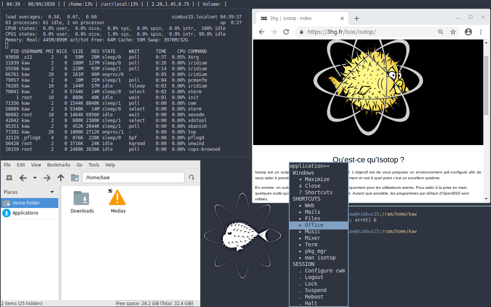Open the browser user profile icon
This screenshot has height=307, width=491.
click(468, 32)
